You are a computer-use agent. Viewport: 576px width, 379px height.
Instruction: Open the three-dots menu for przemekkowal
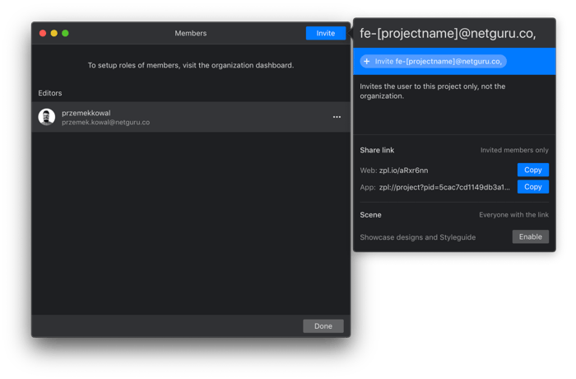(337, 117)
